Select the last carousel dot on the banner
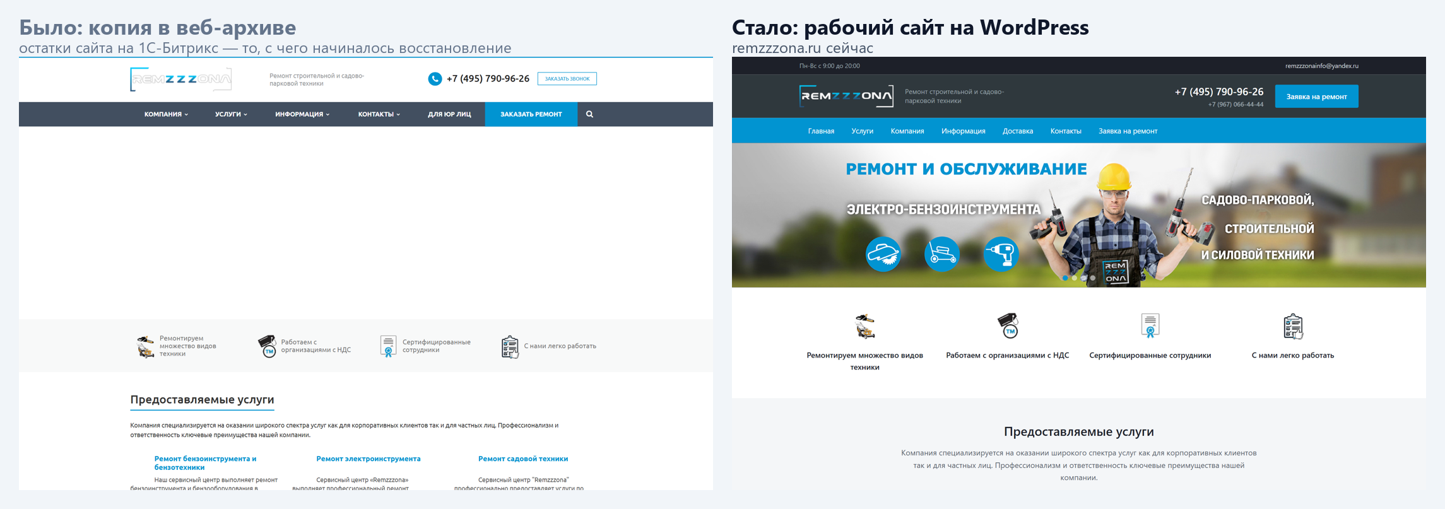Image resolution: width=1445 pixels, height=509 pixels. pos(1093,278)
